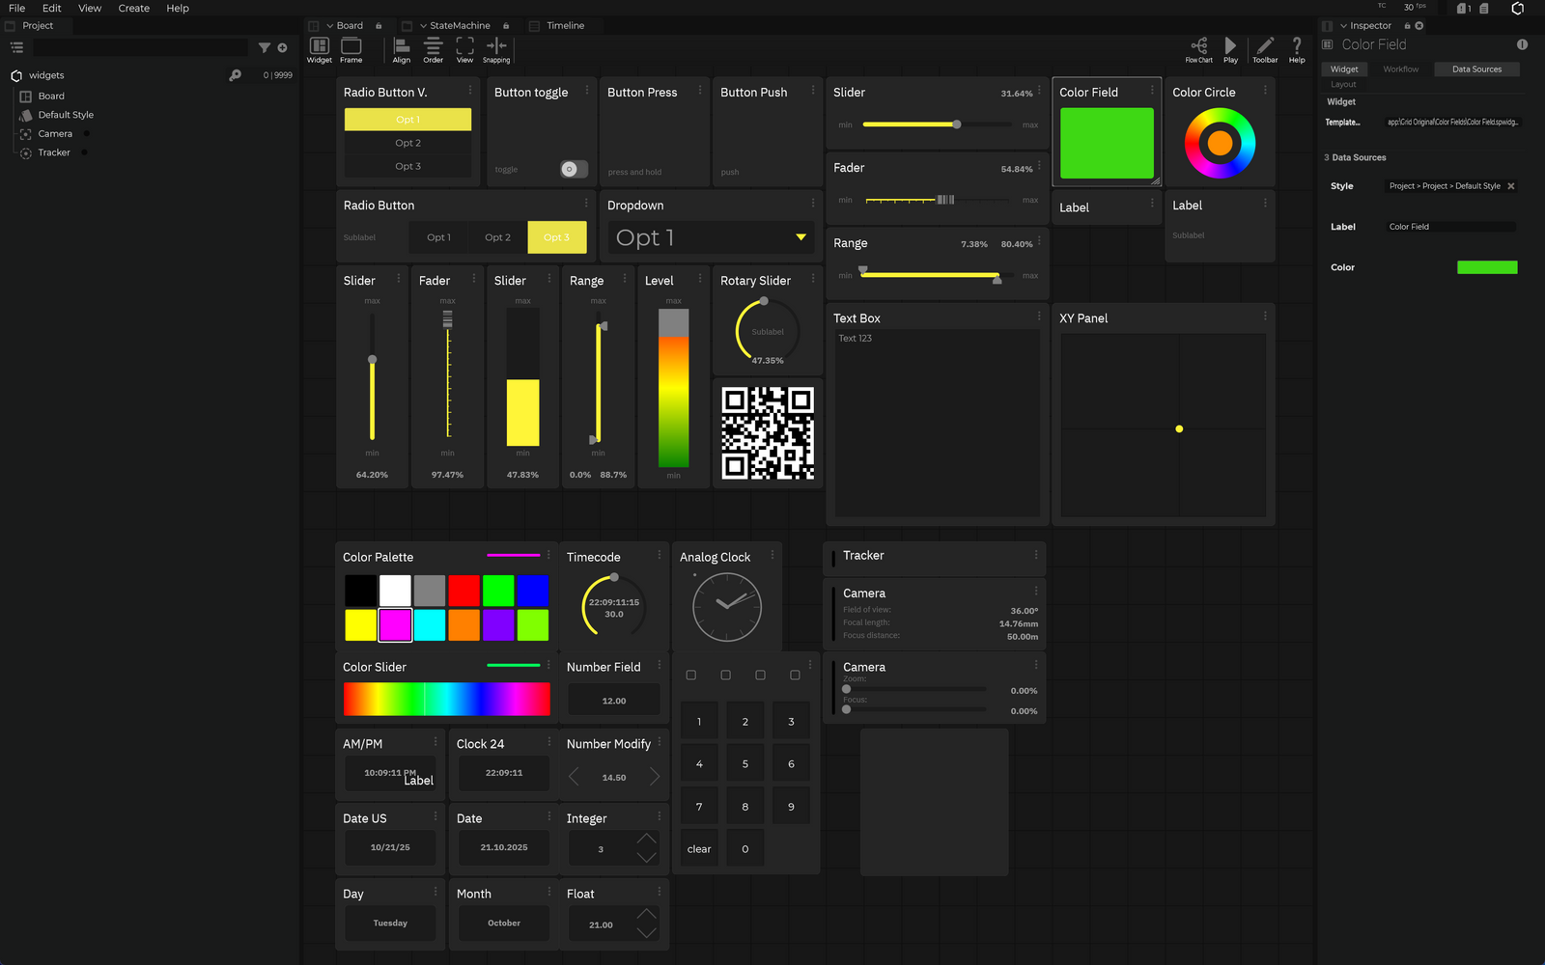Click the Widget tool icon in toolbar

[319, 46]
